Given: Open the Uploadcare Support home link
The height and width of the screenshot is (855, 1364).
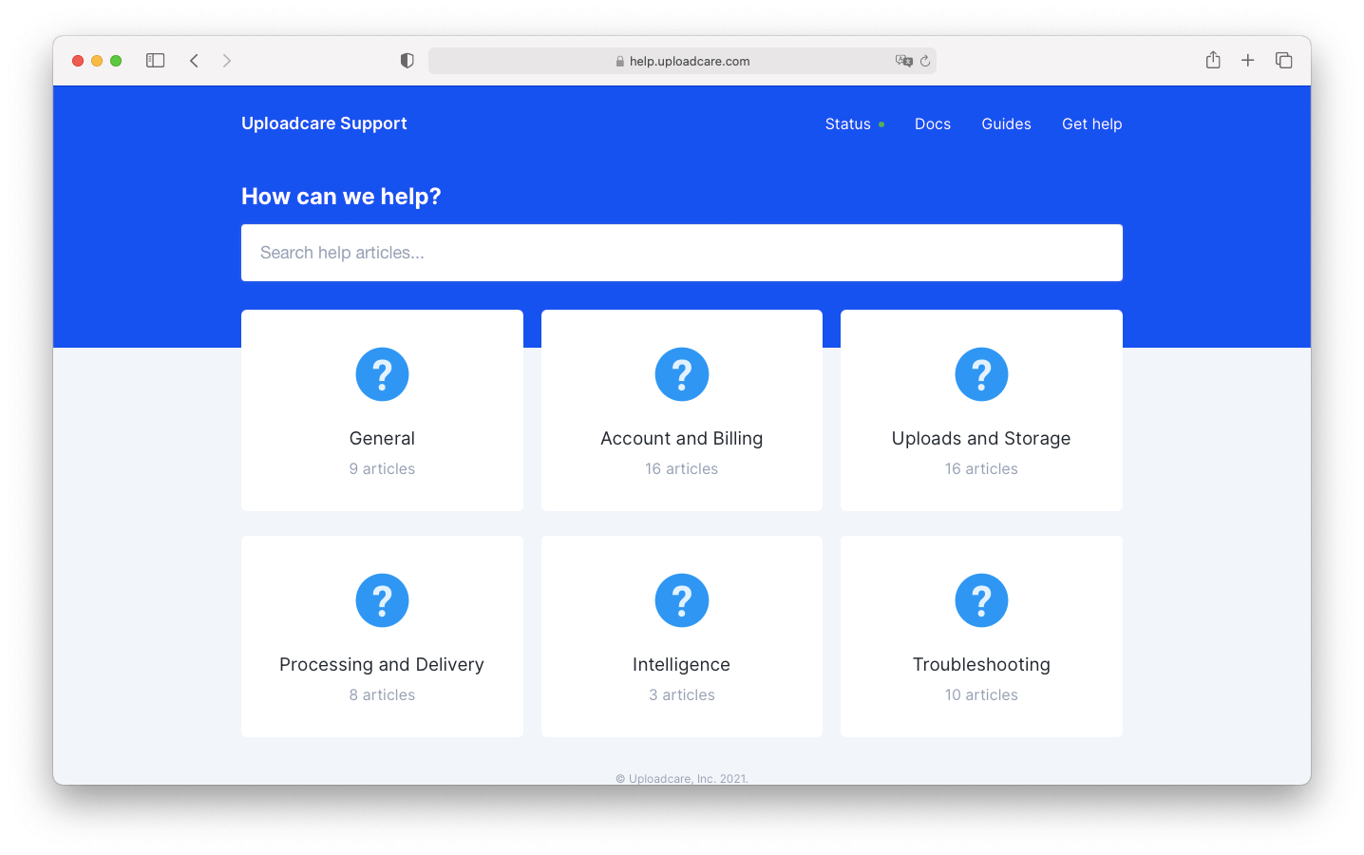Looking at the screenshot, I should click(x=324, y=123).
